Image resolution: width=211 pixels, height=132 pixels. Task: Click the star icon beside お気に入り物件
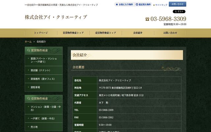tap(117, 4)
